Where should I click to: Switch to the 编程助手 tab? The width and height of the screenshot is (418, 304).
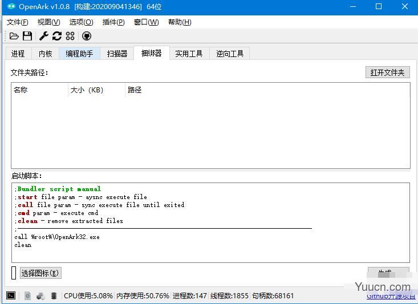(79, 54)
